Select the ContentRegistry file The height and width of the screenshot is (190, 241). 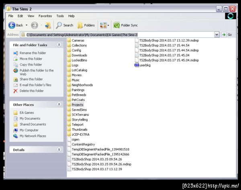pos(81,145)
